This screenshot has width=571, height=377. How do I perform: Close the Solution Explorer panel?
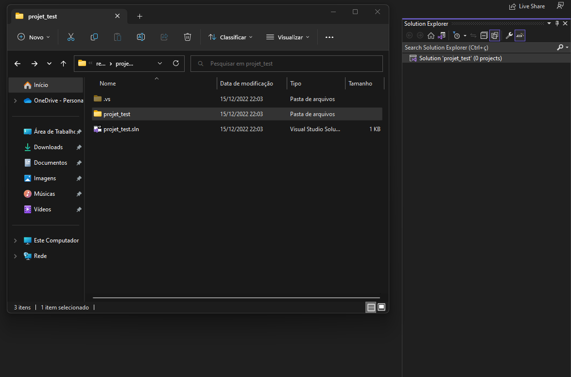pyautogui.click(x=565, y=24)
